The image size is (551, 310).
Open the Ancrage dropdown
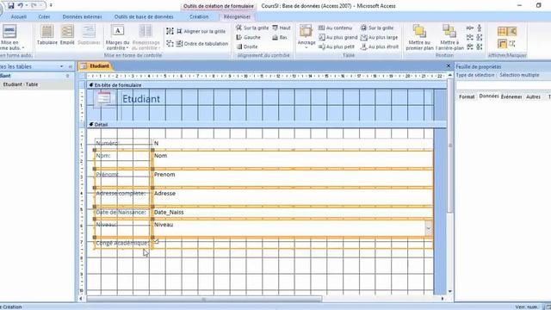click(306, 37)
